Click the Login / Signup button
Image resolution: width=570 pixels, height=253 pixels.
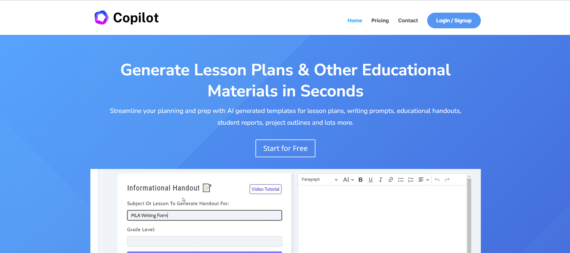point(454,20)
